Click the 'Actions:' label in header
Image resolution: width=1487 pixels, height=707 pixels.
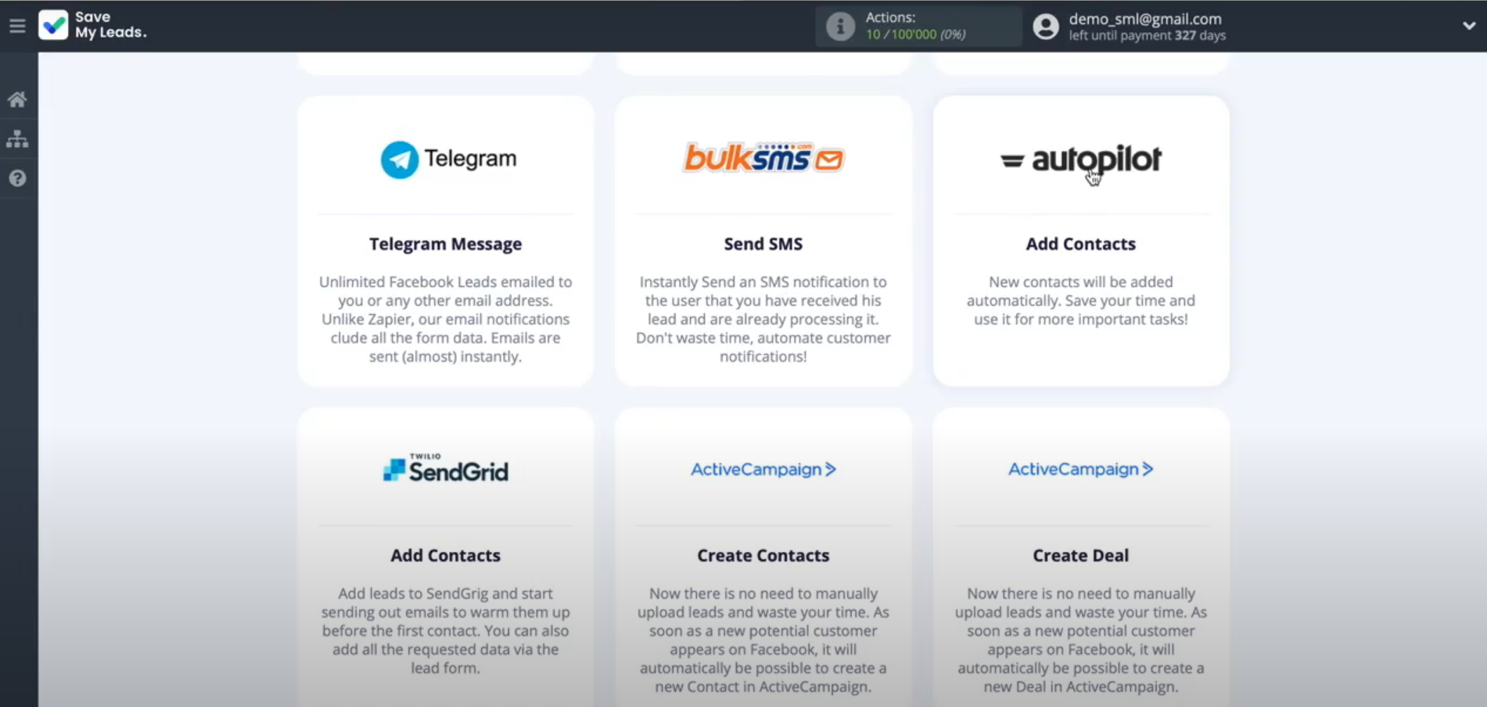tap(890, 17)
